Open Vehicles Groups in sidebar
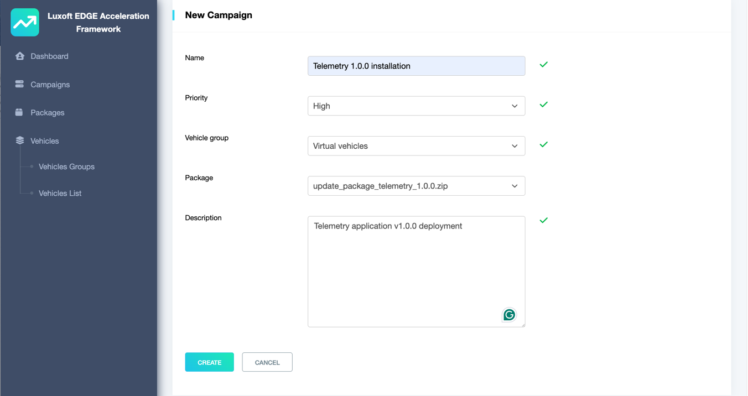 (x=66, y=166)
